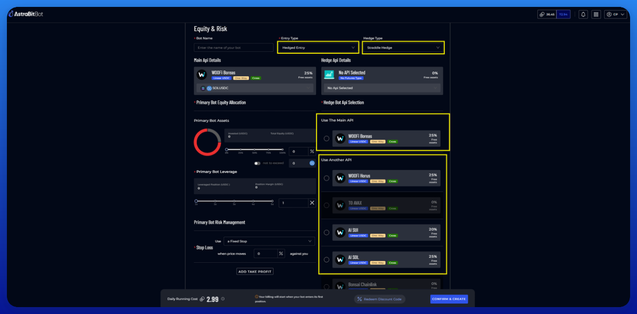637x314 pixels.
Task: Click the WOOFi Boreas logo in Main Api Details
Action: pyautogui.click(x=202, y=75)
